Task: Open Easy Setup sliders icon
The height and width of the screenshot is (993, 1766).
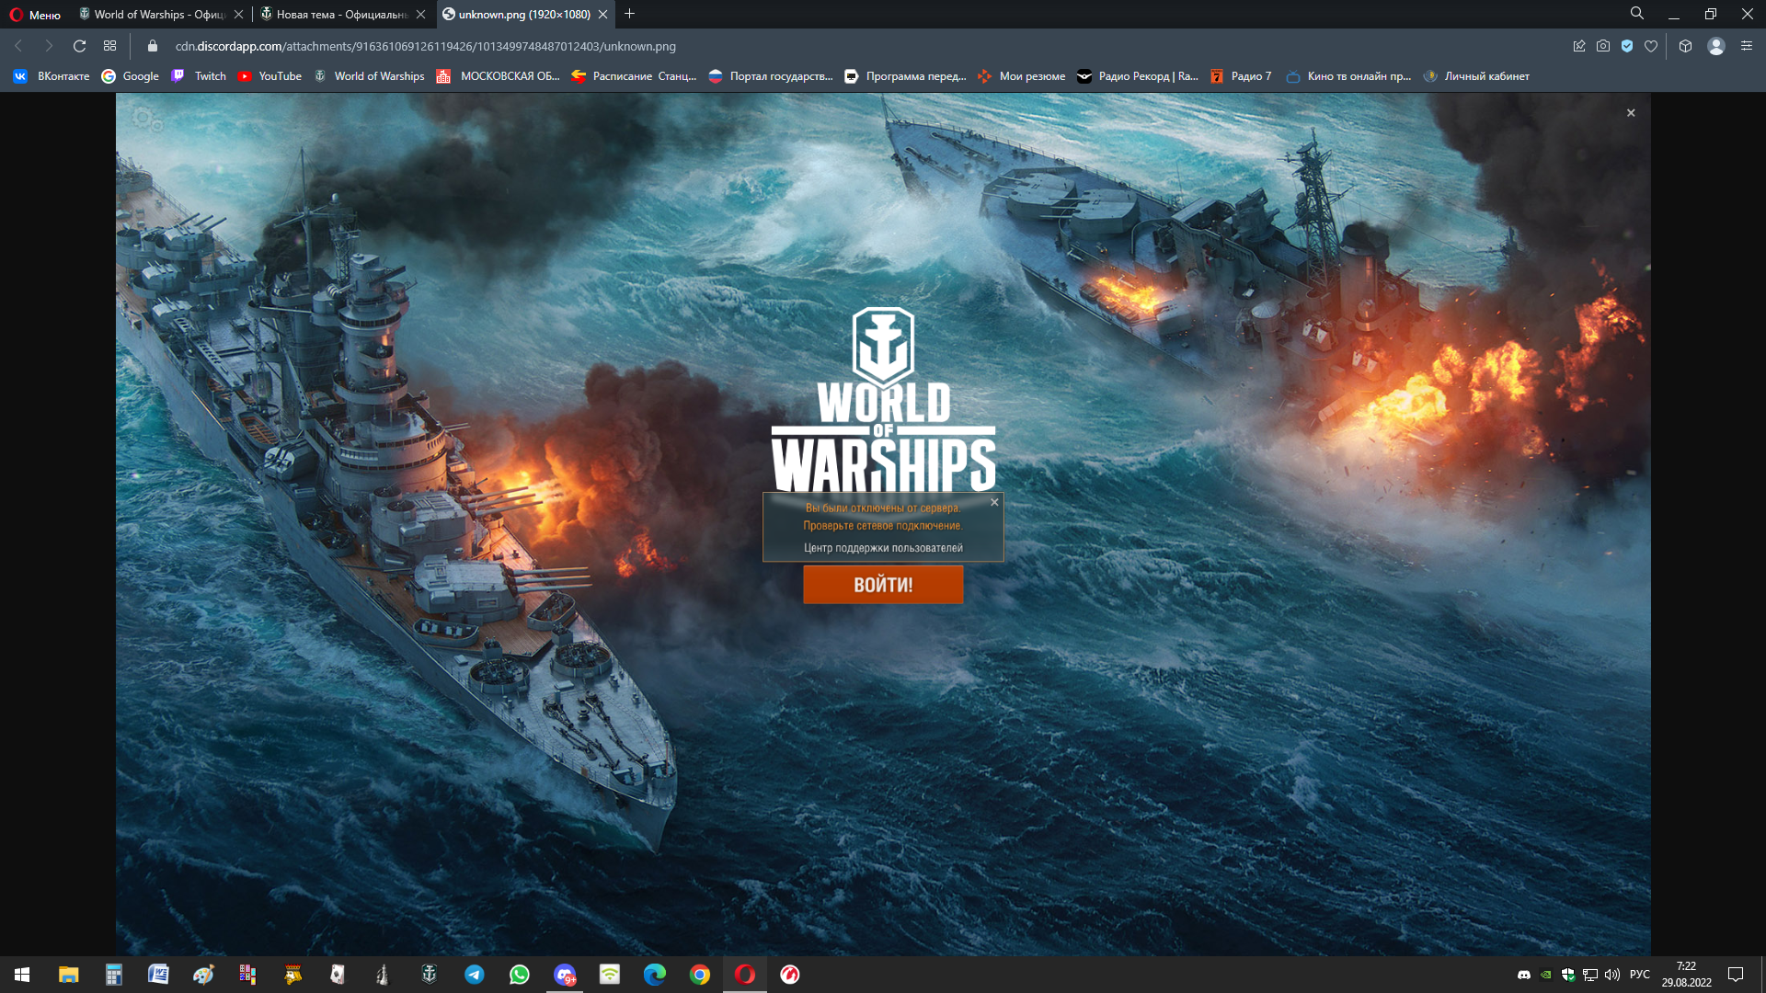Action: (1747, 46)
